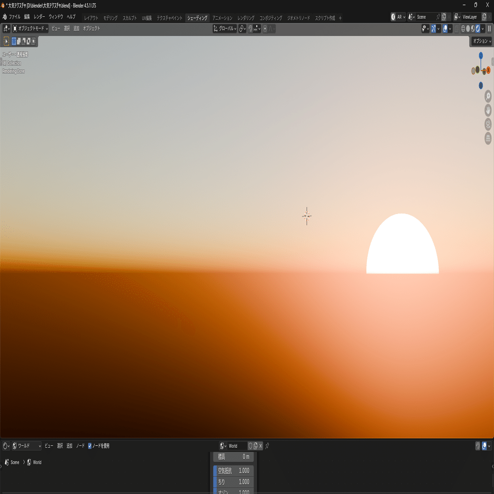Switch to the レイアウト workspace tab

[x=91, y=18]
